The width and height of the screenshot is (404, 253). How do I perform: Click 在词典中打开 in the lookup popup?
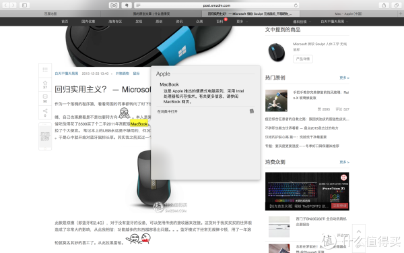168,111
